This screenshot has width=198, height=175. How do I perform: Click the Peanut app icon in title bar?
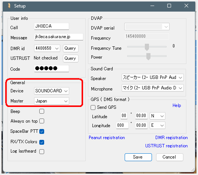9,6
